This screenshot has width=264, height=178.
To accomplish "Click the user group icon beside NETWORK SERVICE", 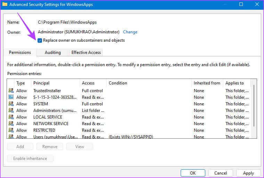I will (x=11, y=123).
